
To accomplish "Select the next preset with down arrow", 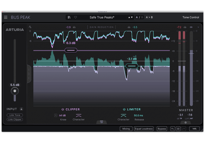I will click(x=132, y=17).
